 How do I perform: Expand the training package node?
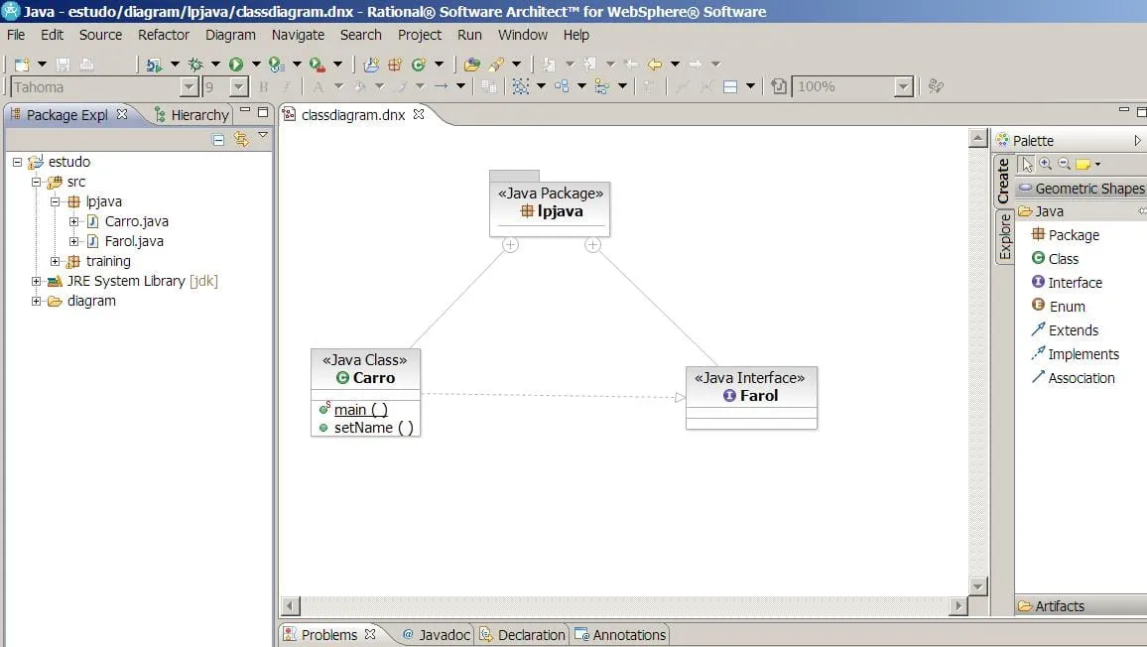57,261
